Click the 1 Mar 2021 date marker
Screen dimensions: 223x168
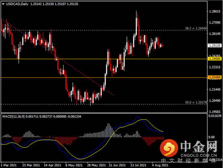coord(8,165)
